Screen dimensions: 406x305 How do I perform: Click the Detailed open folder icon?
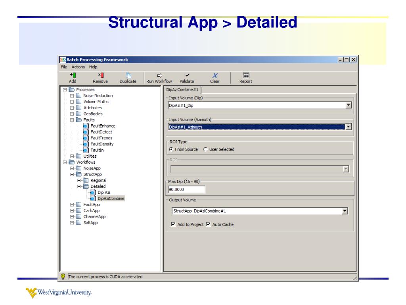click(86, 186)
